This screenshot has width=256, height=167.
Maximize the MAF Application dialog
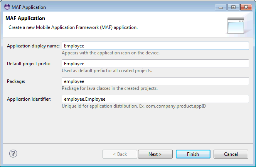(233, 7)
